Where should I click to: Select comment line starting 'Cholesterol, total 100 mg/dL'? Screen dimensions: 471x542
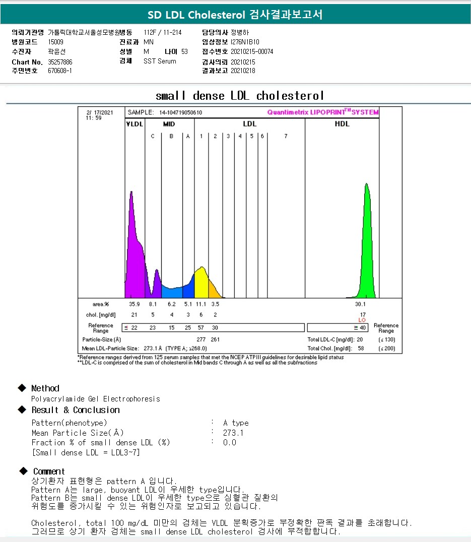pyautogui.click(x=222, y=523)
